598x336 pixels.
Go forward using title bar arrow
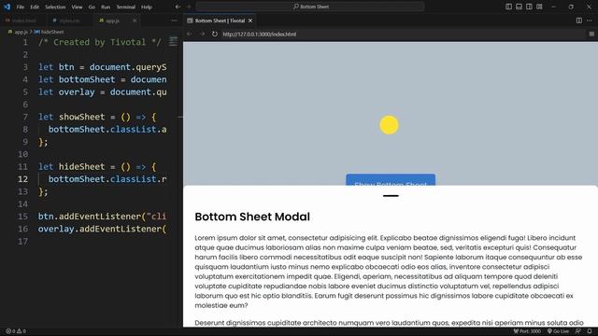pos(189,7)
